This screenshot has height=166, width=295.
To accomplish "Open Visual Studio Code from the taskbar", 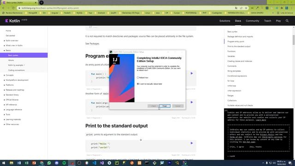I will click(94, 163).
